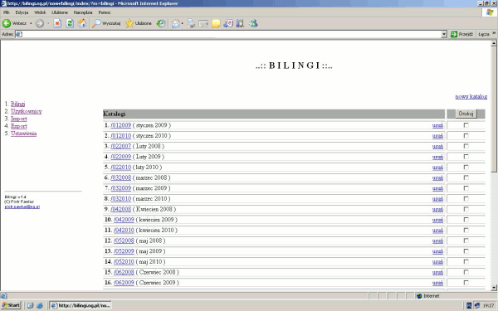Open the Back button history dropdown arrow
The height and width of the screenshot is (311, 498).
[x=31, y=23]
